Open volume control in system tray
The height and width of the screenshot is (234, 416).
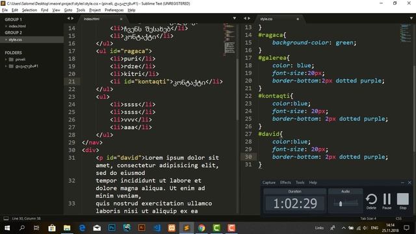[365, 228]
